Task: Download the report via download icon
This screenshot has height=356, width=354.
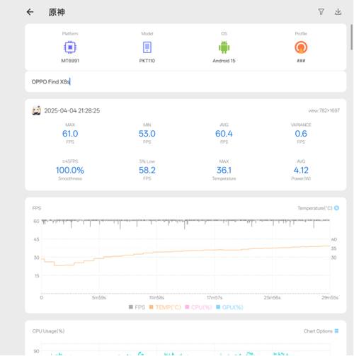Action: pos(338,12)
